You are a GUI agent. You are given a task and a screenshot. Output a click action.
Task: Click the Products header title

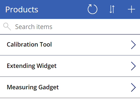point(22,10)
